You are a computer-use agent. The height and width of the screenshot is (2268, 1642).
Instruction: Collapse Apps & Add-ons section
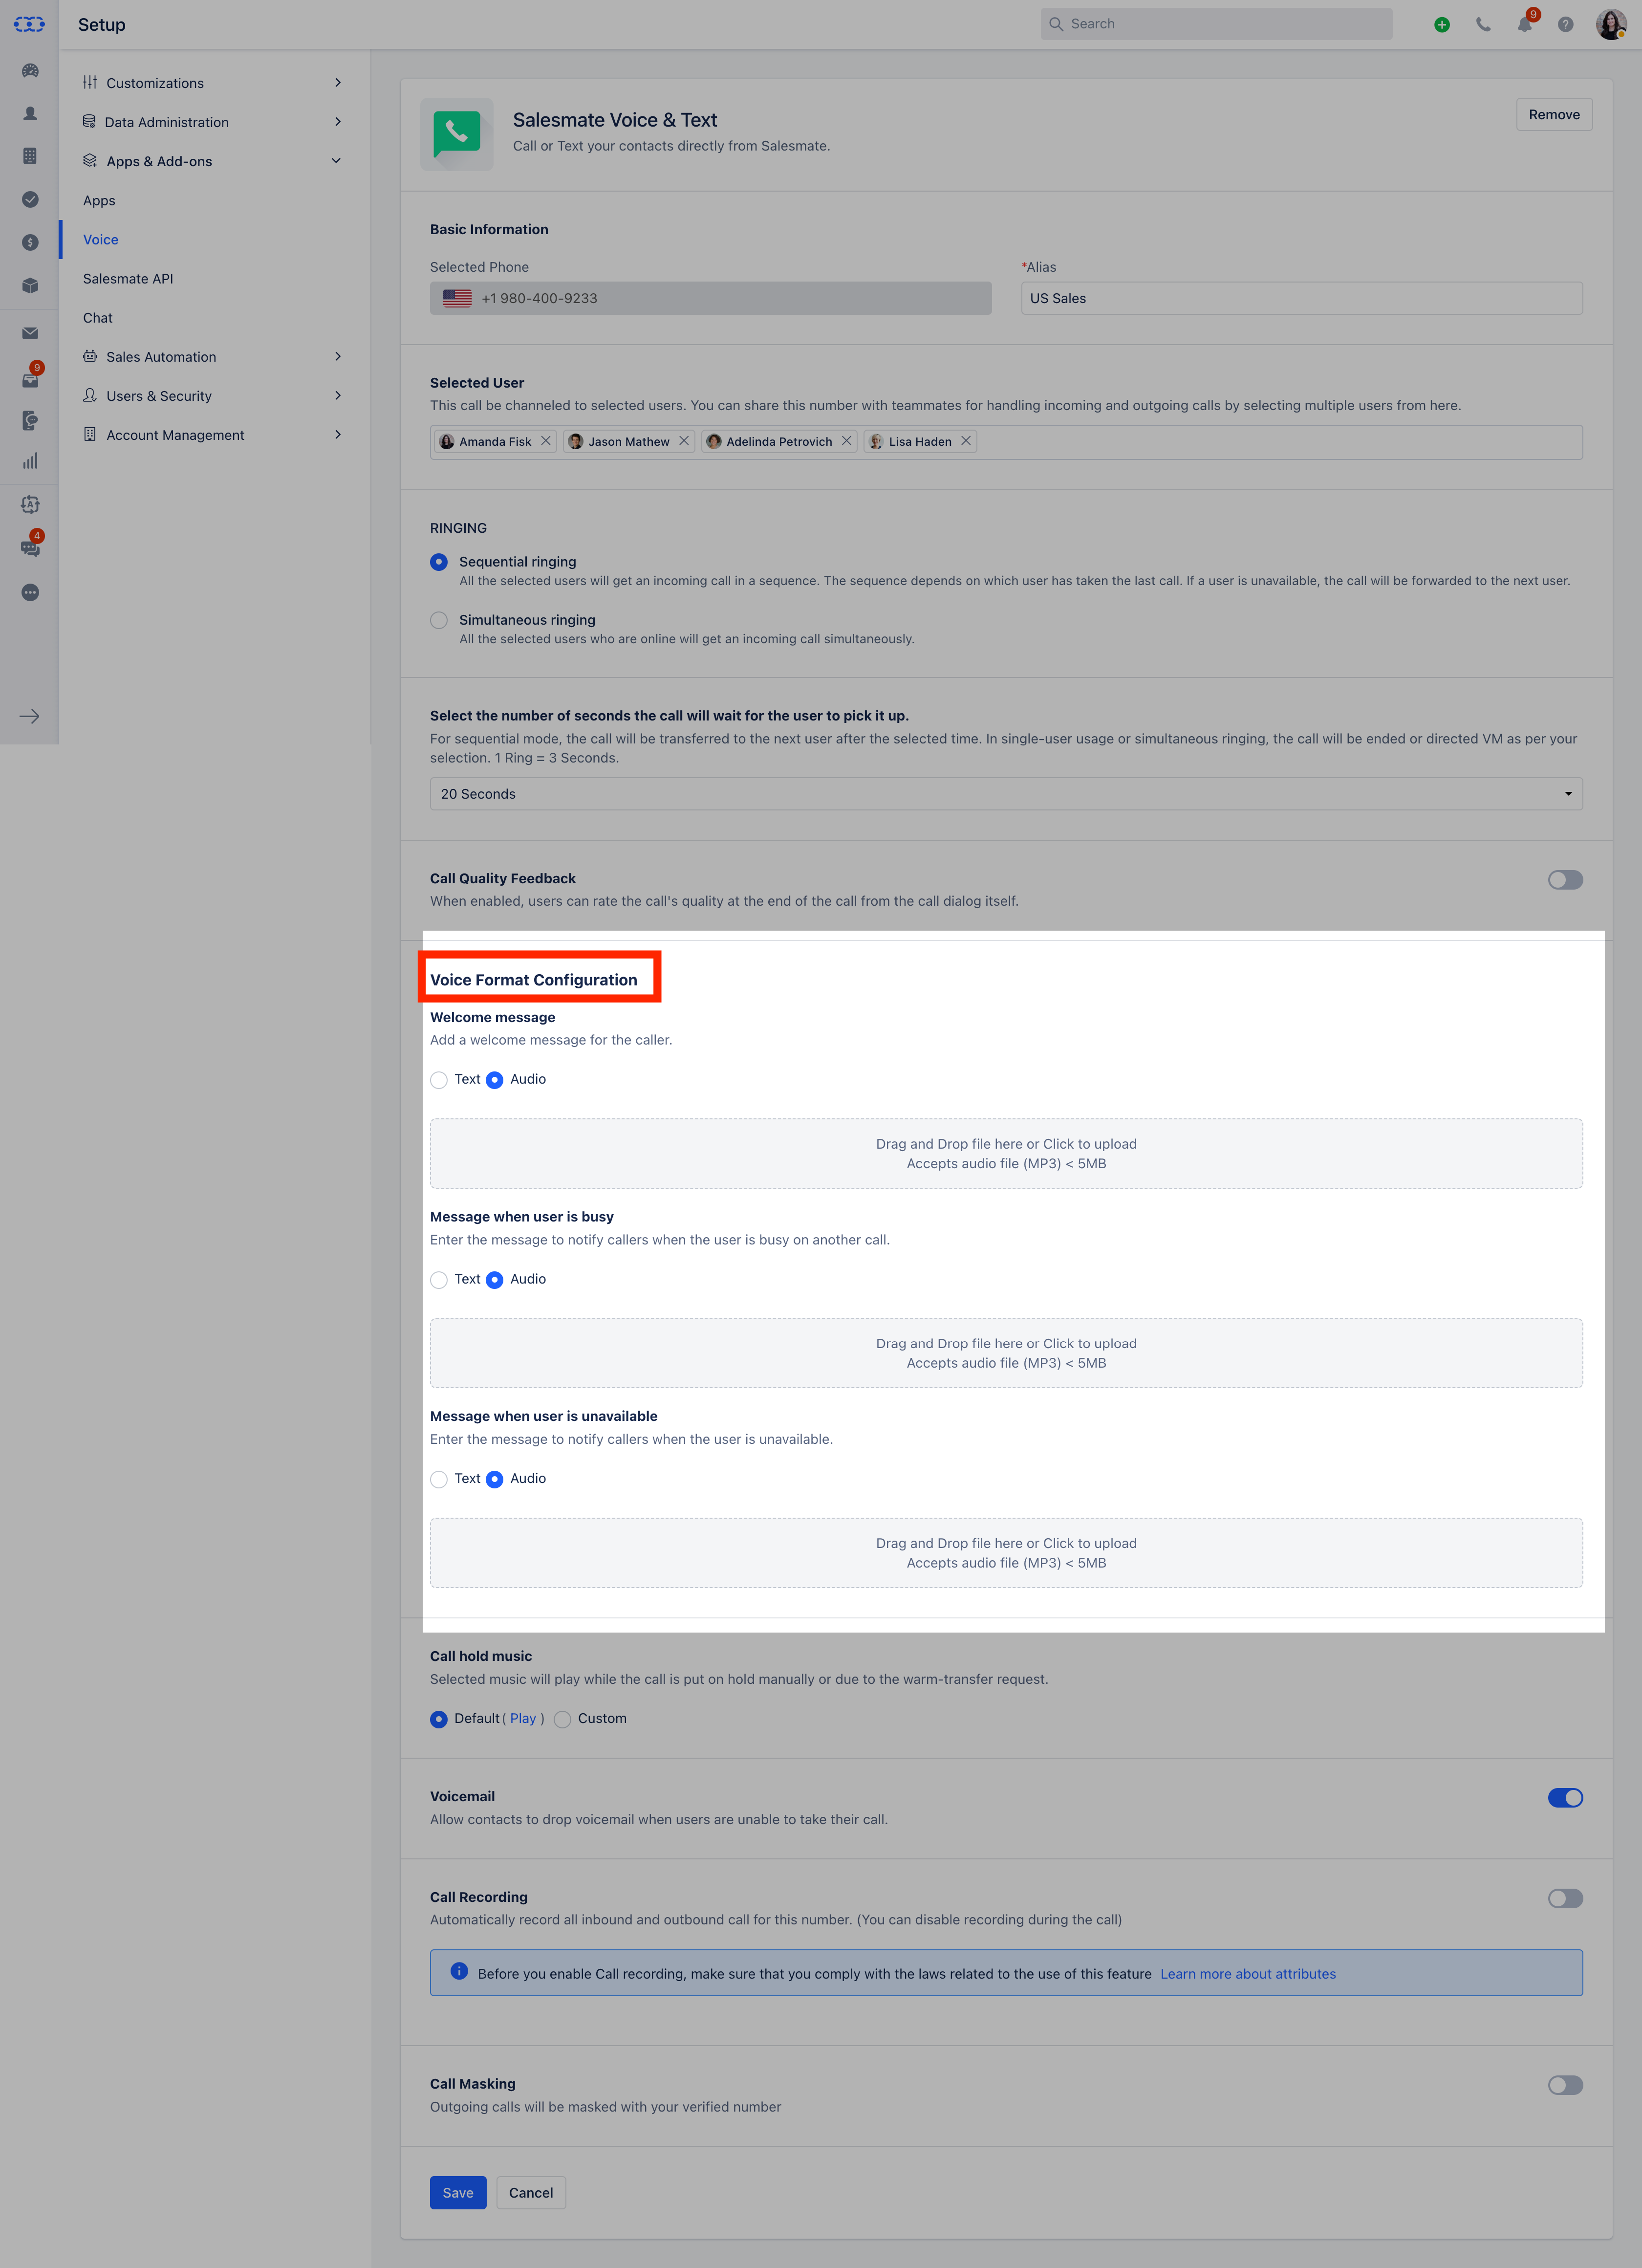(212, 161)
